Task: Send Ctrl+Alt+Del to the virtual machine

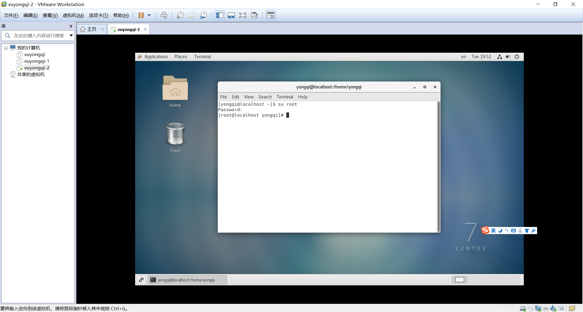Action: [x=164, y=15]
